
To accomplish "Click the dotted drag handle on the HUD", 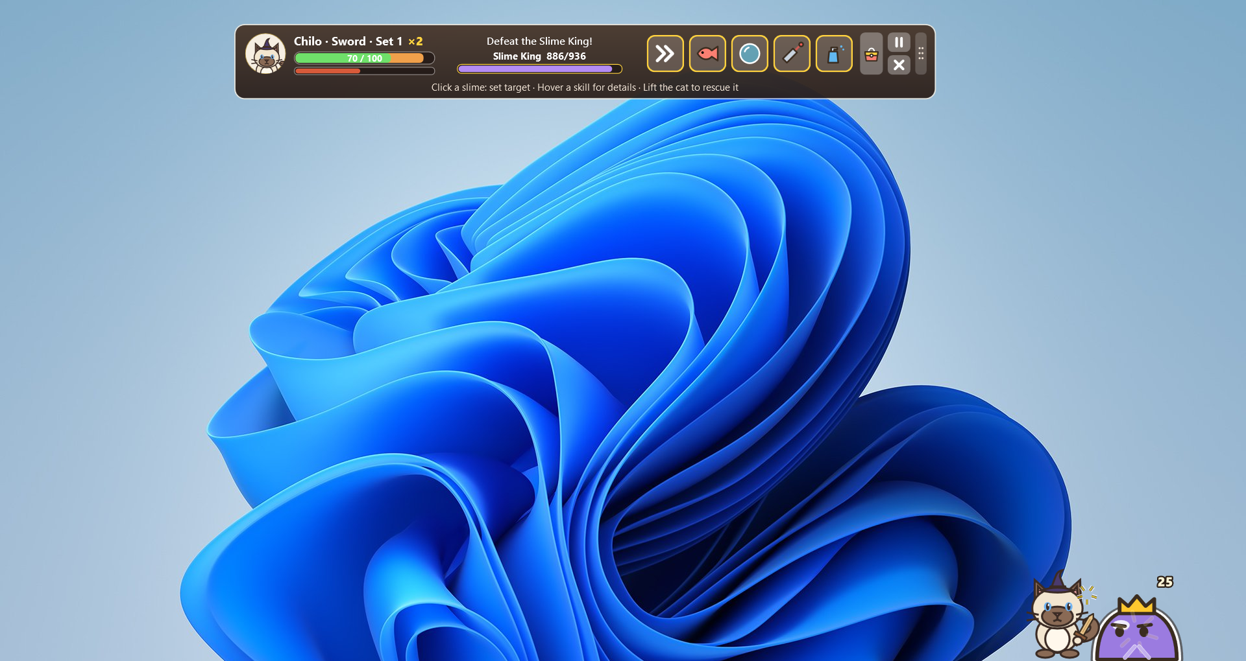I will coord(921,54).
